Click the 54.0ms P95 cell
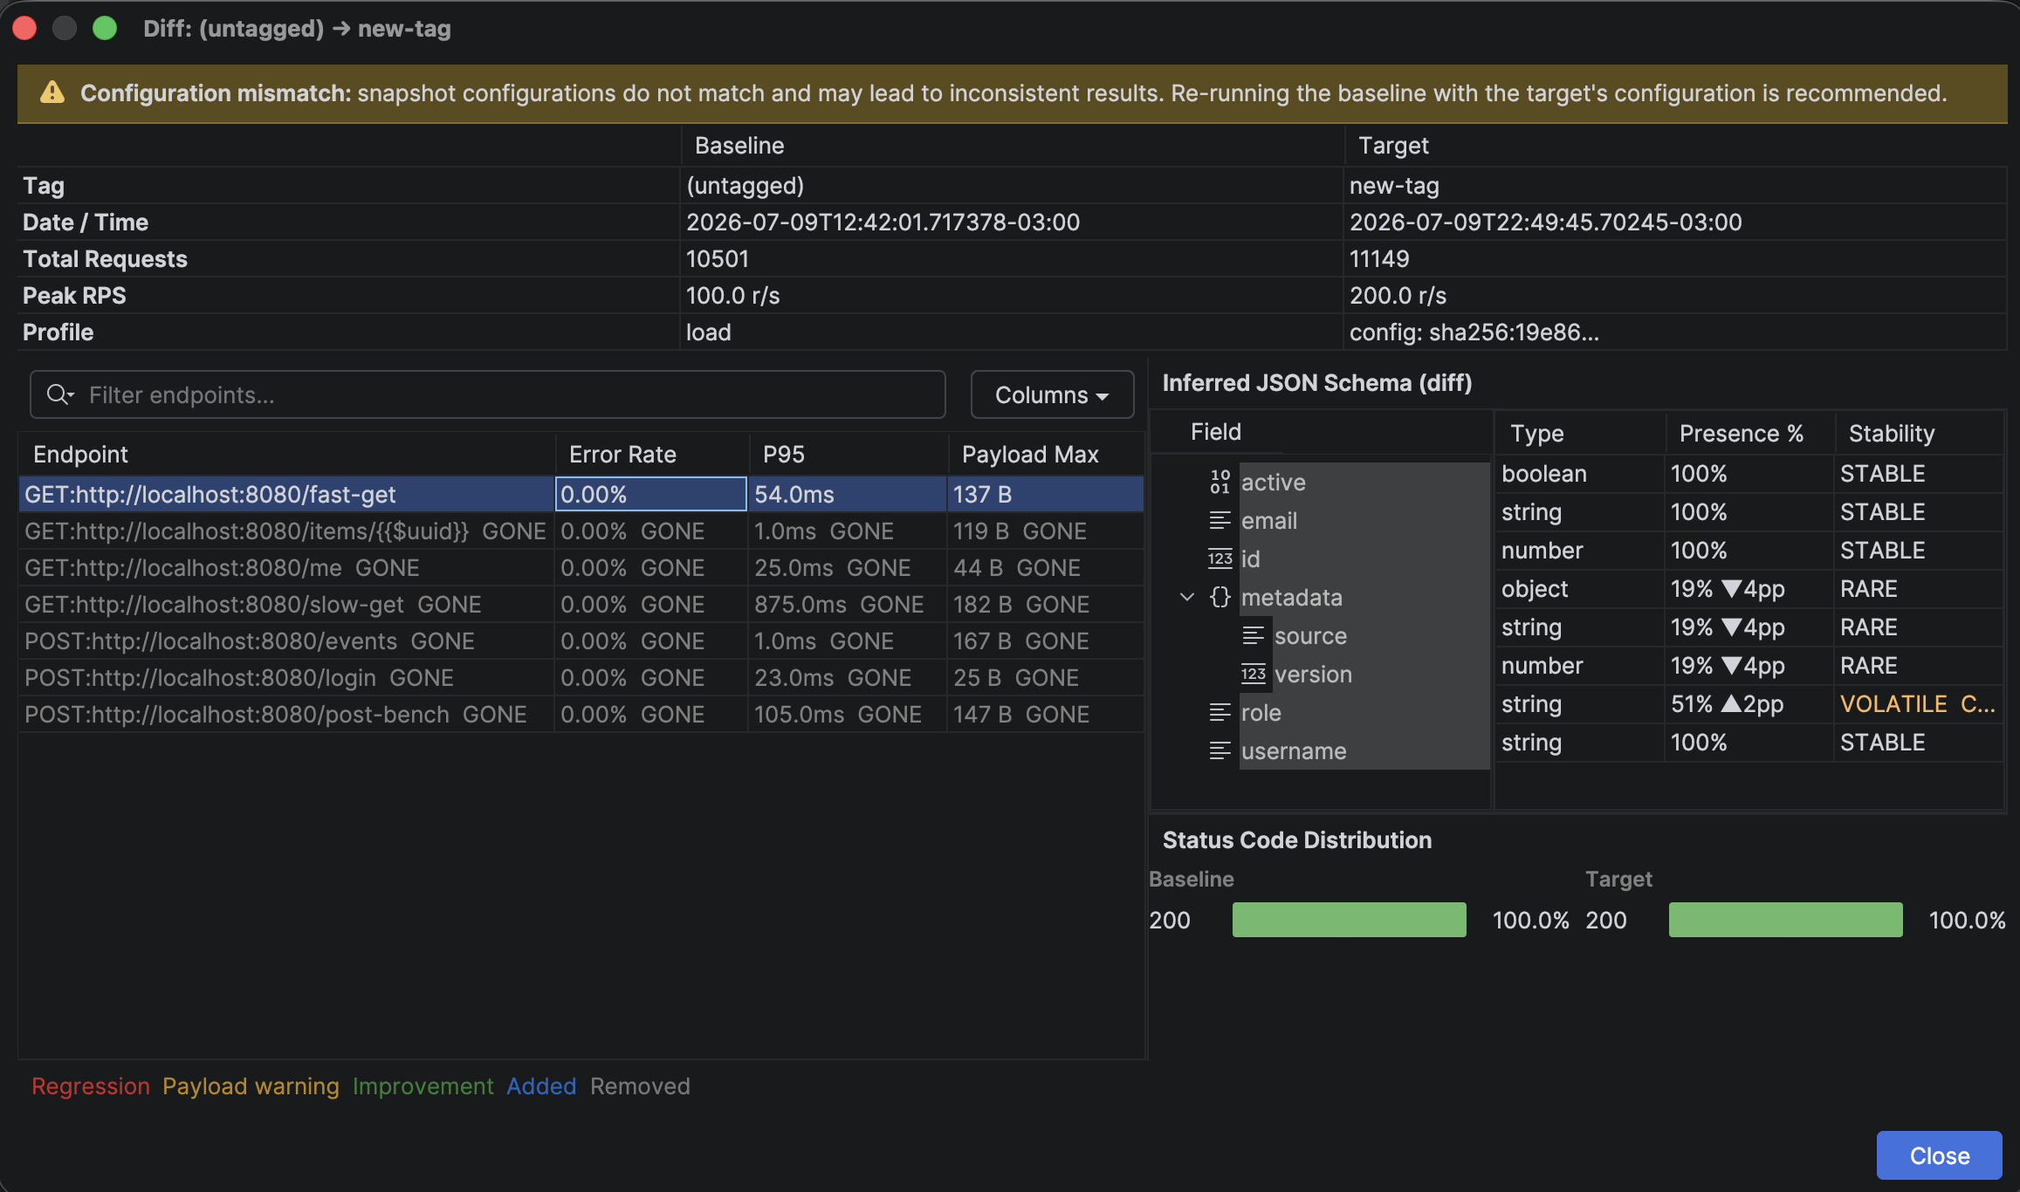Screen dimensions: 2020x1192 click(848, 494)
